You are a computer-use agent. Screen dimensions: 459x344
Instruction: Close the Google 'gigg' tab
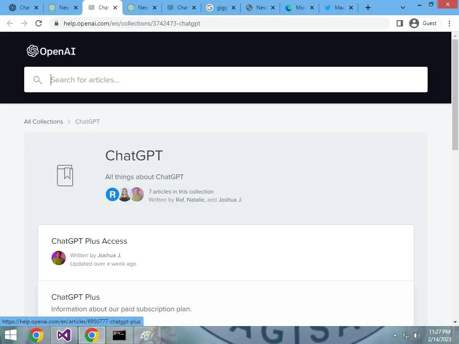coord(233,8)
